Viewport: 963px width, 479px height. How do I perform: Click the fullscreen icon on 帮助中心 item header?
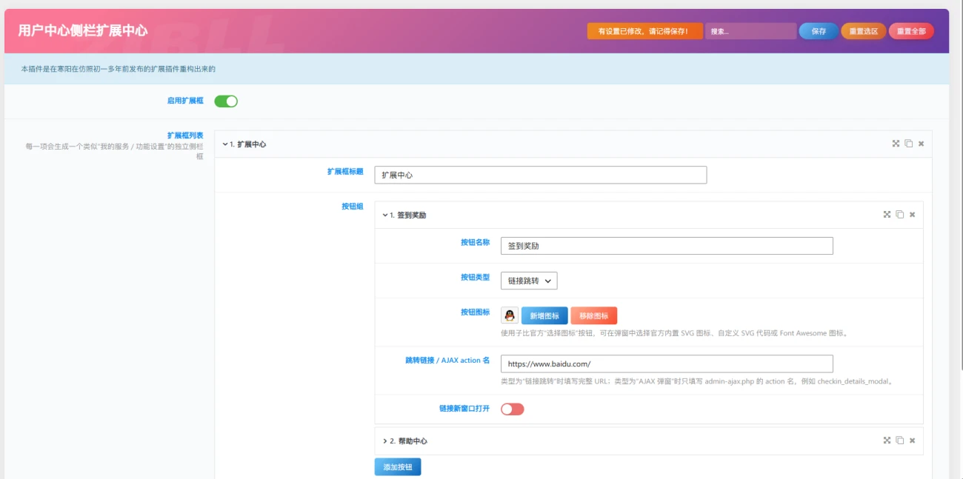tap(887, 441)
